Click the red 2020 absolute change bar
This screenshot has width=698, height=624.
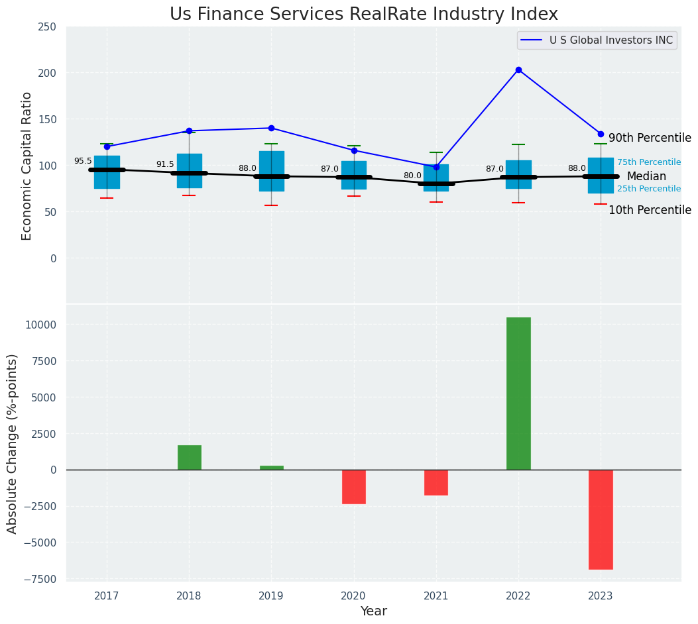(x=354, y=487)
